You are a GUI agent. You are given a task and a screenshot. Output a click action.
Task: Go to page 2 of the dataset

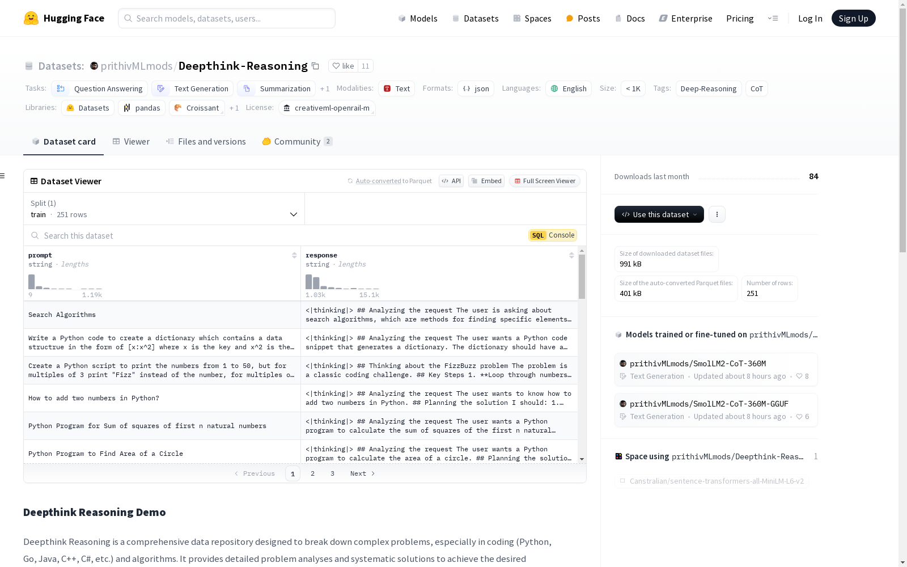312,473
